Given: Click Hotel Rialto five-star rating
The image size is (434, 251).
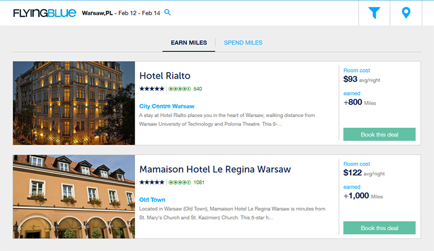Looking at the screenshot, I should (152, 89).
